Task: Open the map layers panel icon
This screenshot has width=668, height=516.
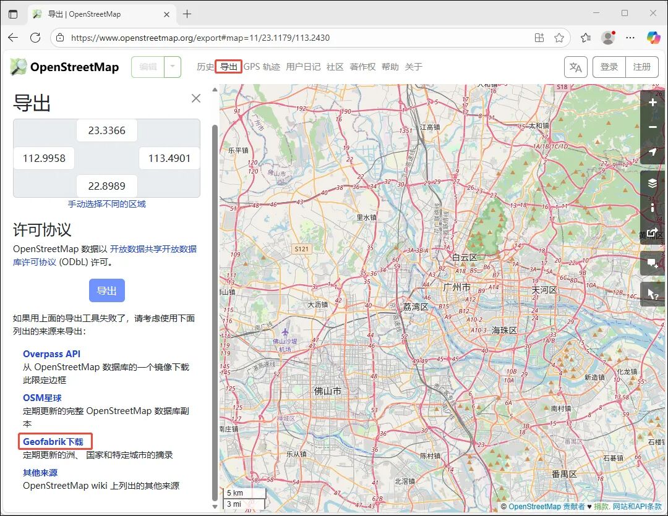Action: (653, 183)
